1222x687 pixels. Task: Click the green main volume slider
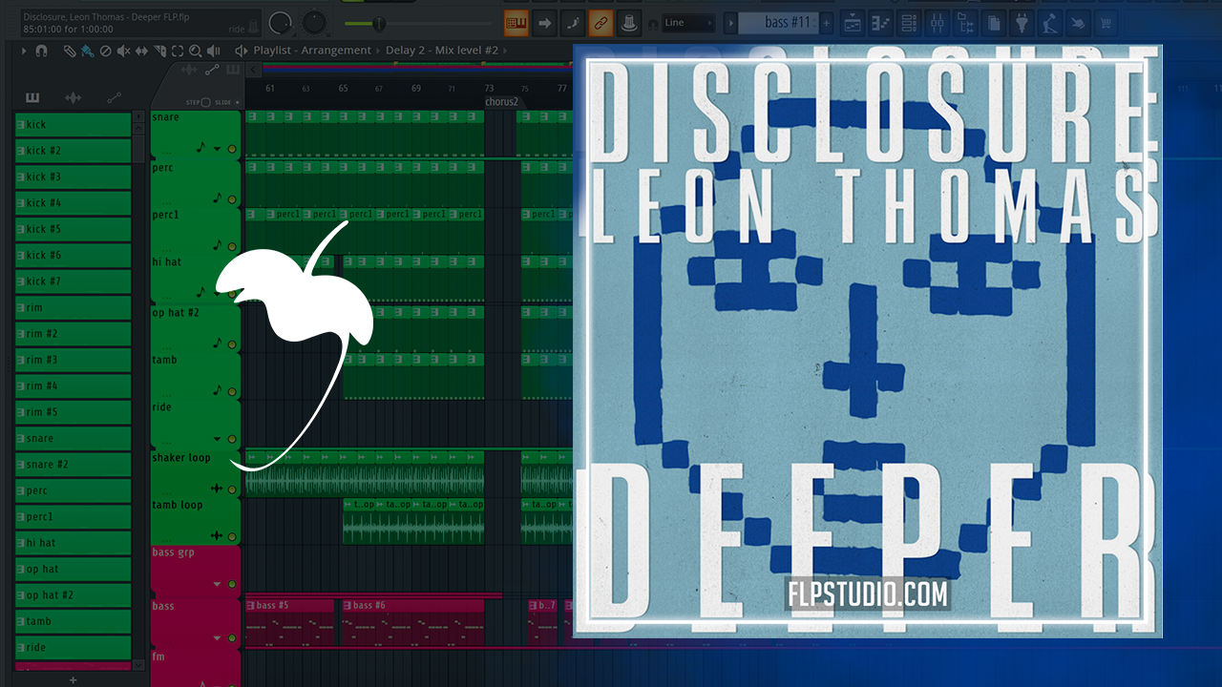379,22
